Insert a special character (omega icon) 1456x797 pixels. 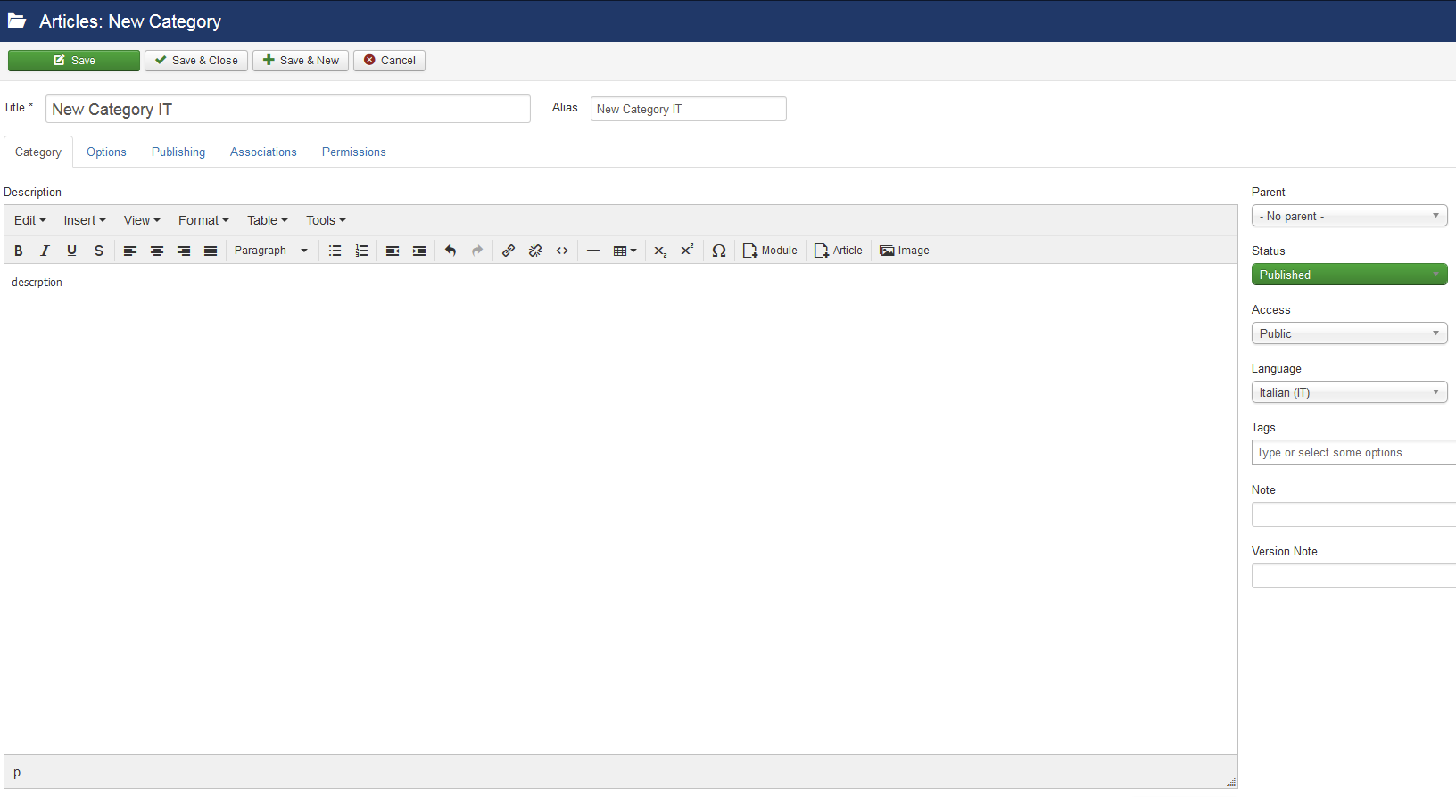[x=719, y=251]
